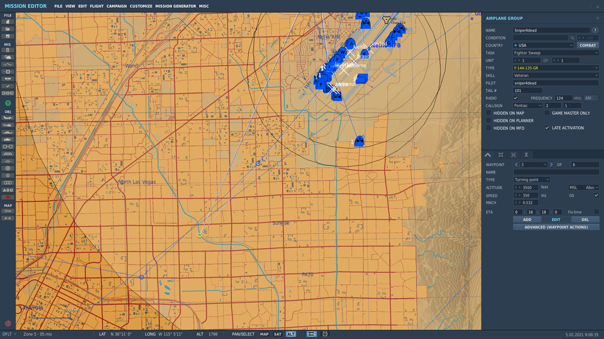Image resolution: width=604 pixels, height=339 pixels.
Task: Open the aircraft Type dropdown F-14A-135-GR
Action: click(x=556, y=68)
